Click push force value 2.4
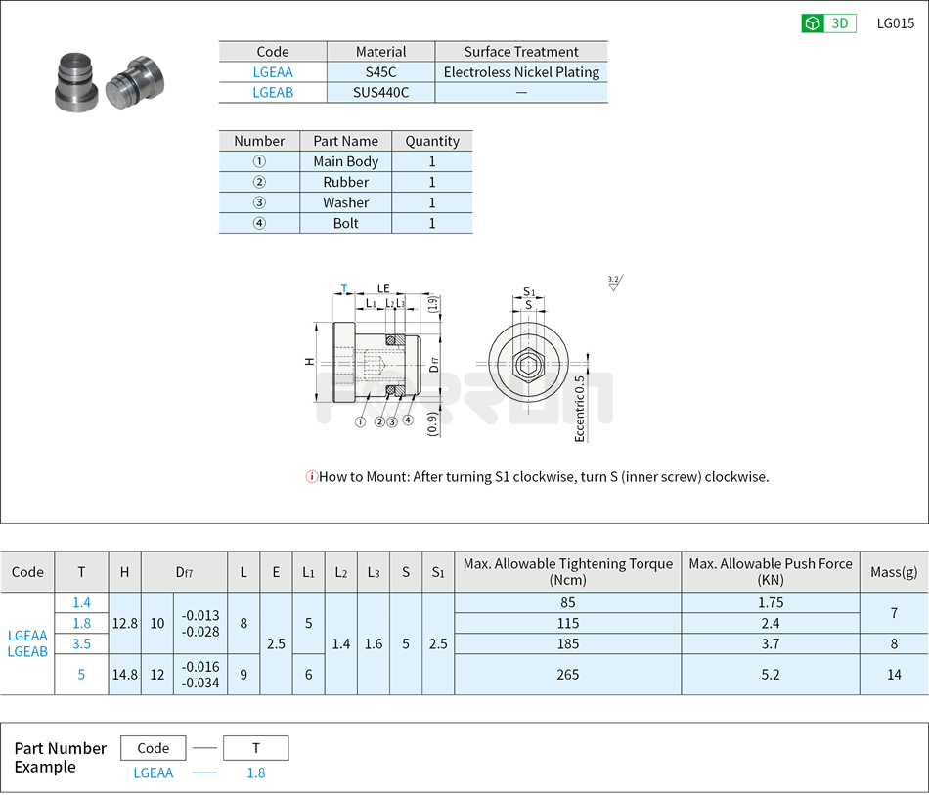929x795 pixels. coord(771,623)
